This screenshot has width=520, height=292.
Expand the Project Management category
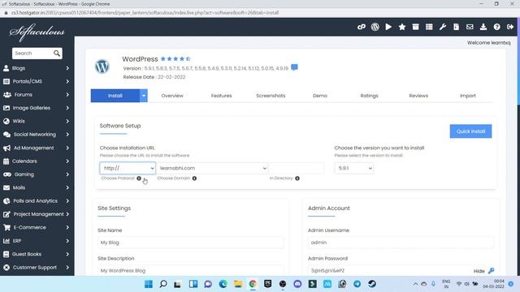pos(37,214)
